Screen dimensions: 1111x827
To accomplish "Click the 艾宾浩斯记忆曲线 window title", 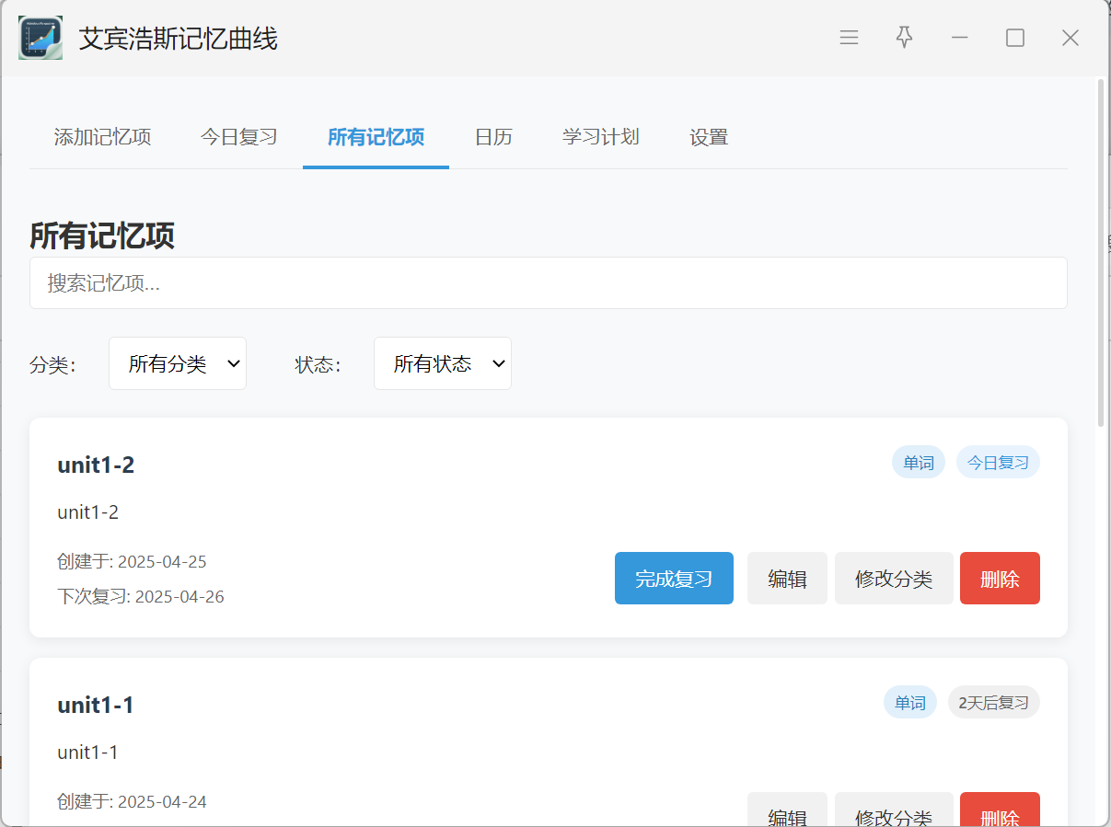I will point(179,39).
